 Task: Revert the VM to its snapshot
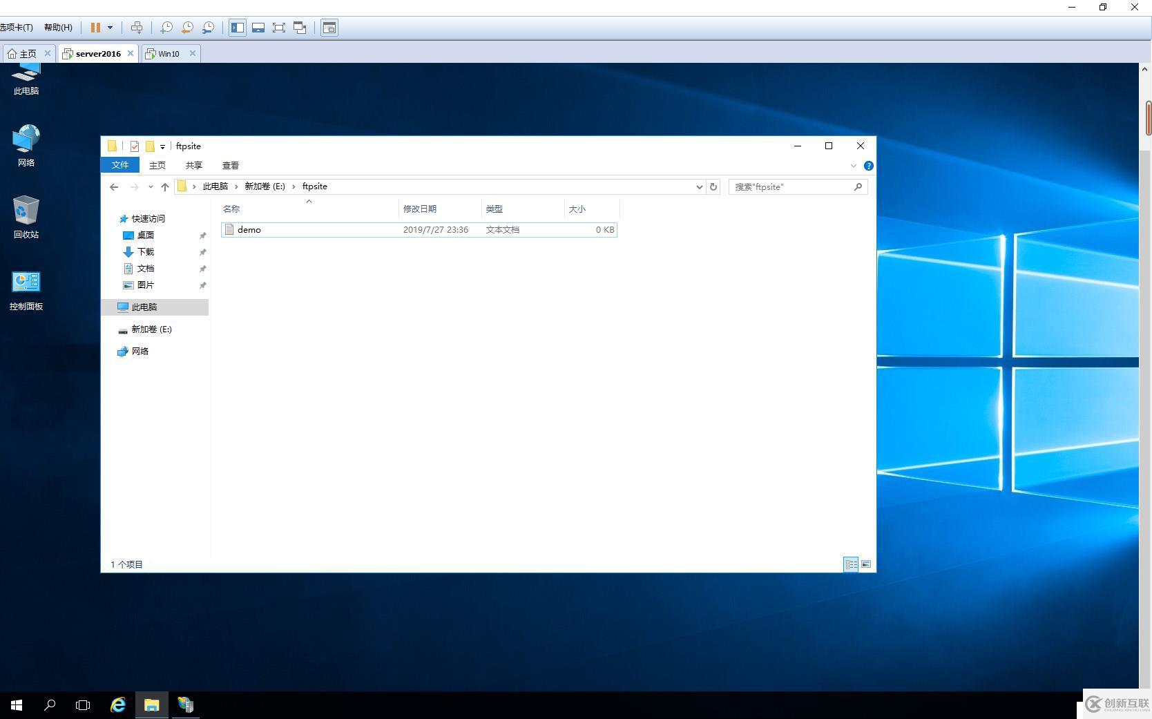pos(187,28)
